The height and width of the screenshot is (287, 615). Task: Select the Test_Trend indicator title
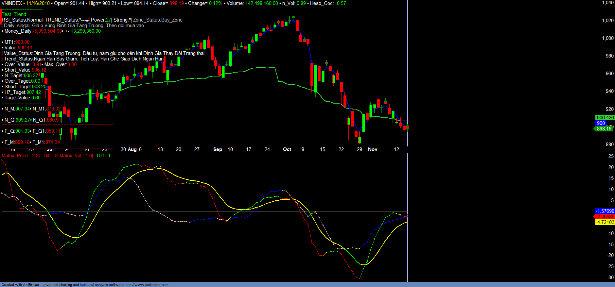pyautogui.click(x=14, y=14)
